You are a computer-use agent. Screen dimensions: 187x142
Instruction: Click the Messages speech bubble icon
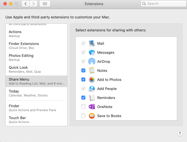point(92,52)
